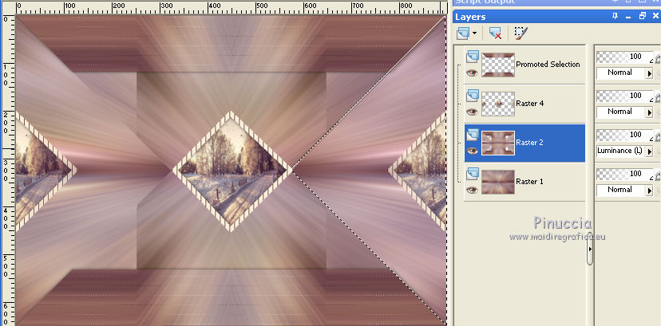Select the Promoted Selection layer thumbnail
661x326 pixels.
pyautogui.click(x=498, y=65)
